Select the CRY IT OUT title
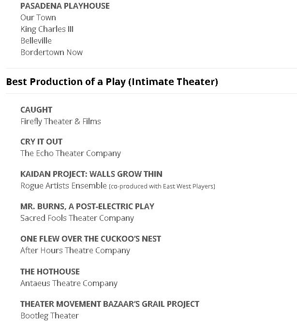 coord(41,142)
